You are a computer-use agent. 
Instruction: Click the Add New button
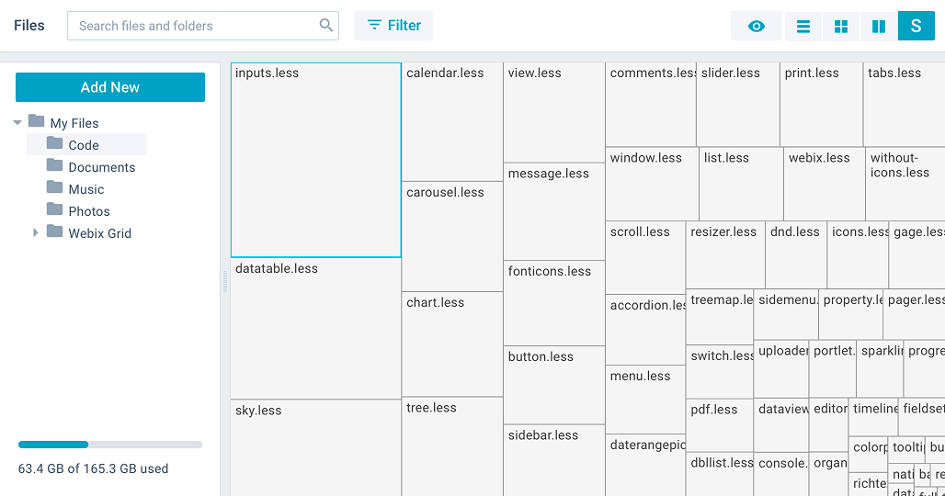click(x=110, y=87)
